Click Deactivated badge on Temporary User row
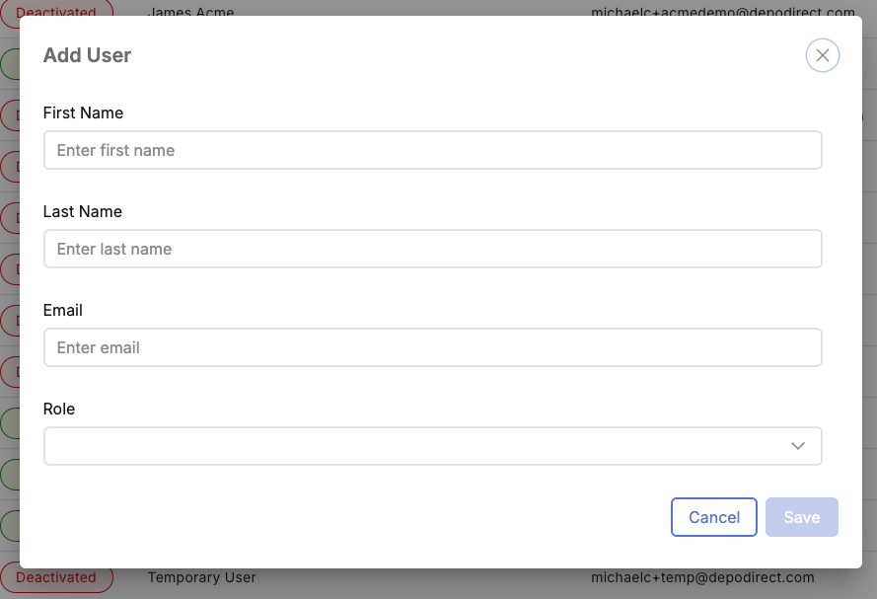 56,577
